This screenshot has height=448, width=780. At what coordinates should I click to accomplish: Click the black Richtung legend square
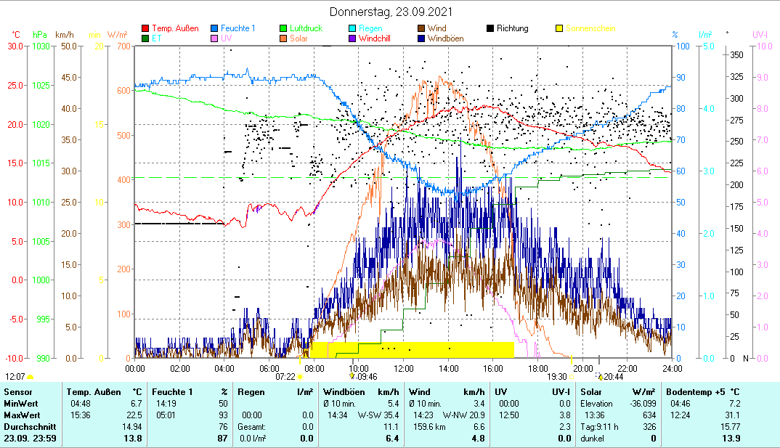click(490, 29)
